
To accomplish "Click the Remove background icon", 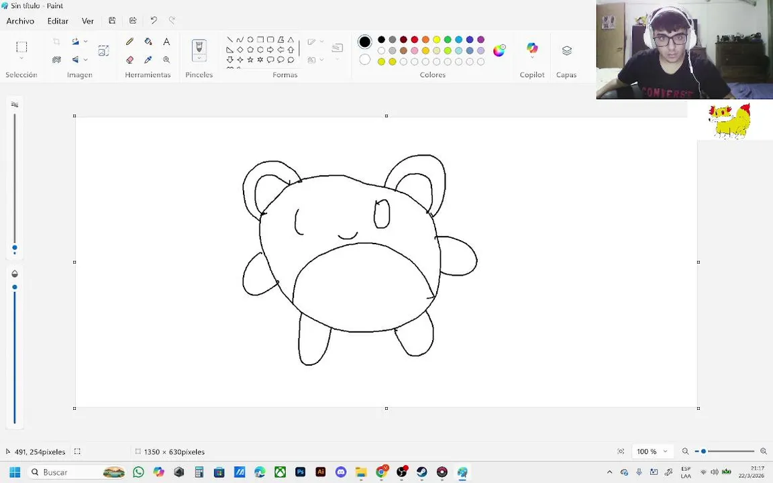I will (x=56, y=60).
